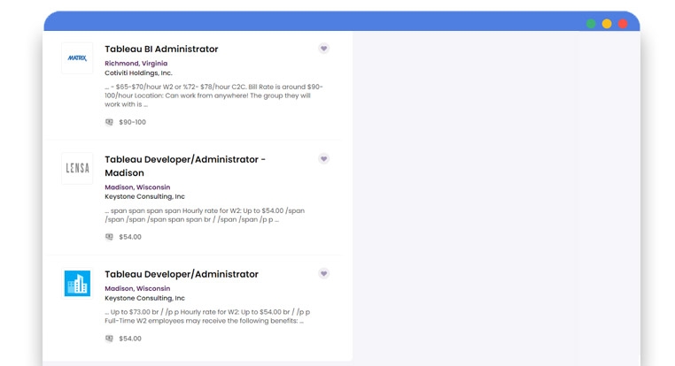Click the pay icon in the bottom job card

click(109, 339)
